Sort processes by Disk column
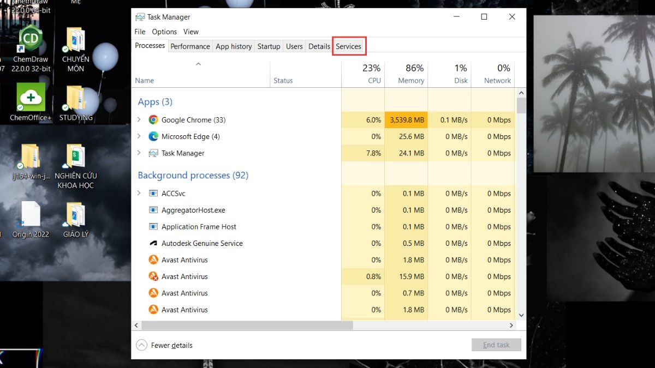 449,75
